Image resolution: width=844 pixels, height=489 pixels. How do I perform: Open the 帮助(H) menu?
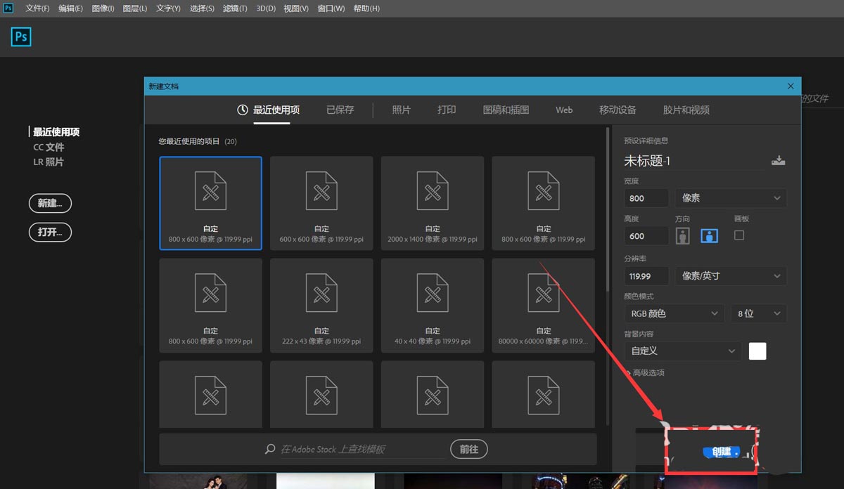[x=366, y=8]
